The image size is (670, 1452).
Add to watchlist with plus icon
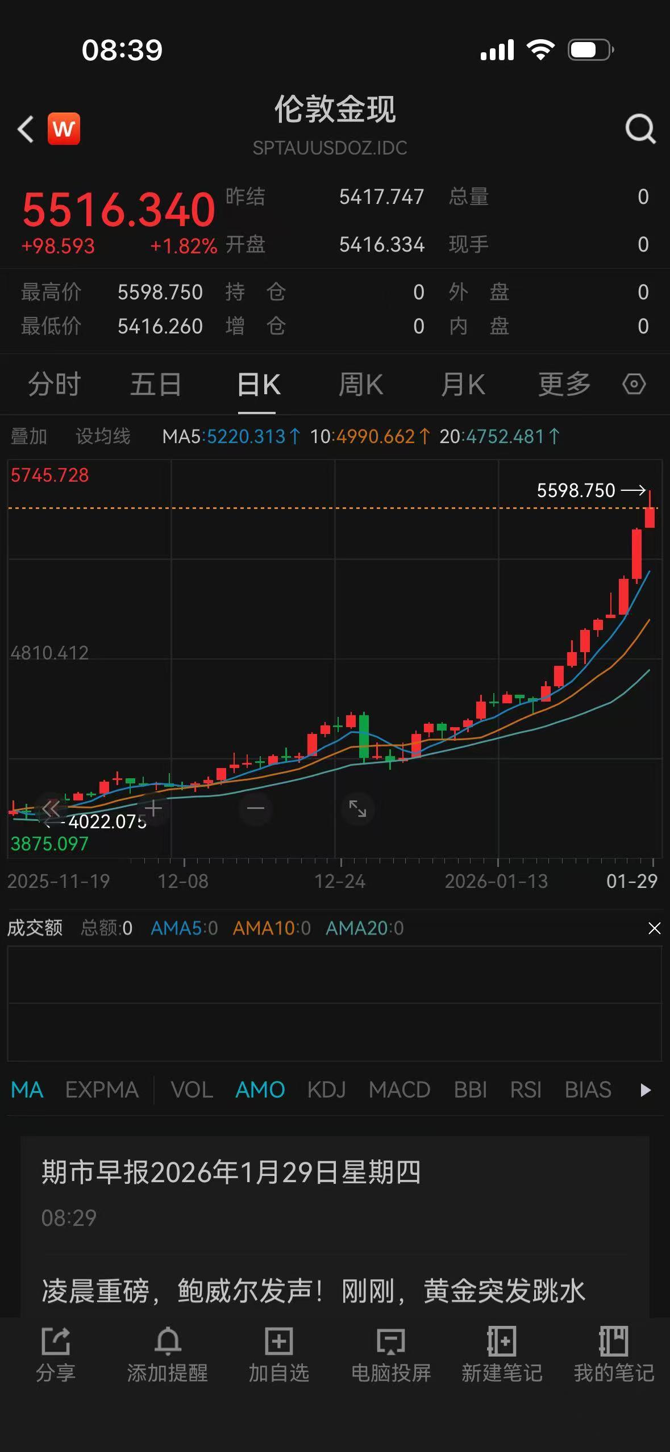click(x=279, y=1355)
